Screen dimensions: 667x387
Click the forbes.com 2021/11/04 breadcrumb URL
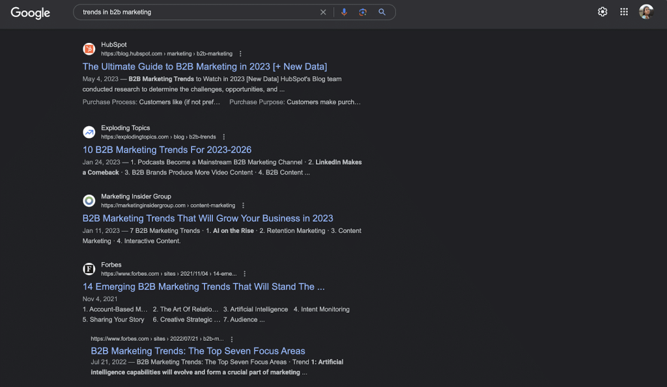coord(169,274)
